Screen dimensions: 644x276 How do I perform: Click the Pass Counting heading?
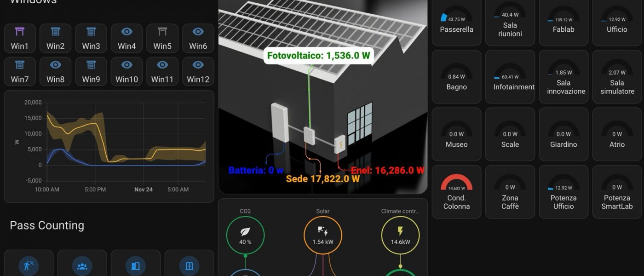tap(47, 225)
